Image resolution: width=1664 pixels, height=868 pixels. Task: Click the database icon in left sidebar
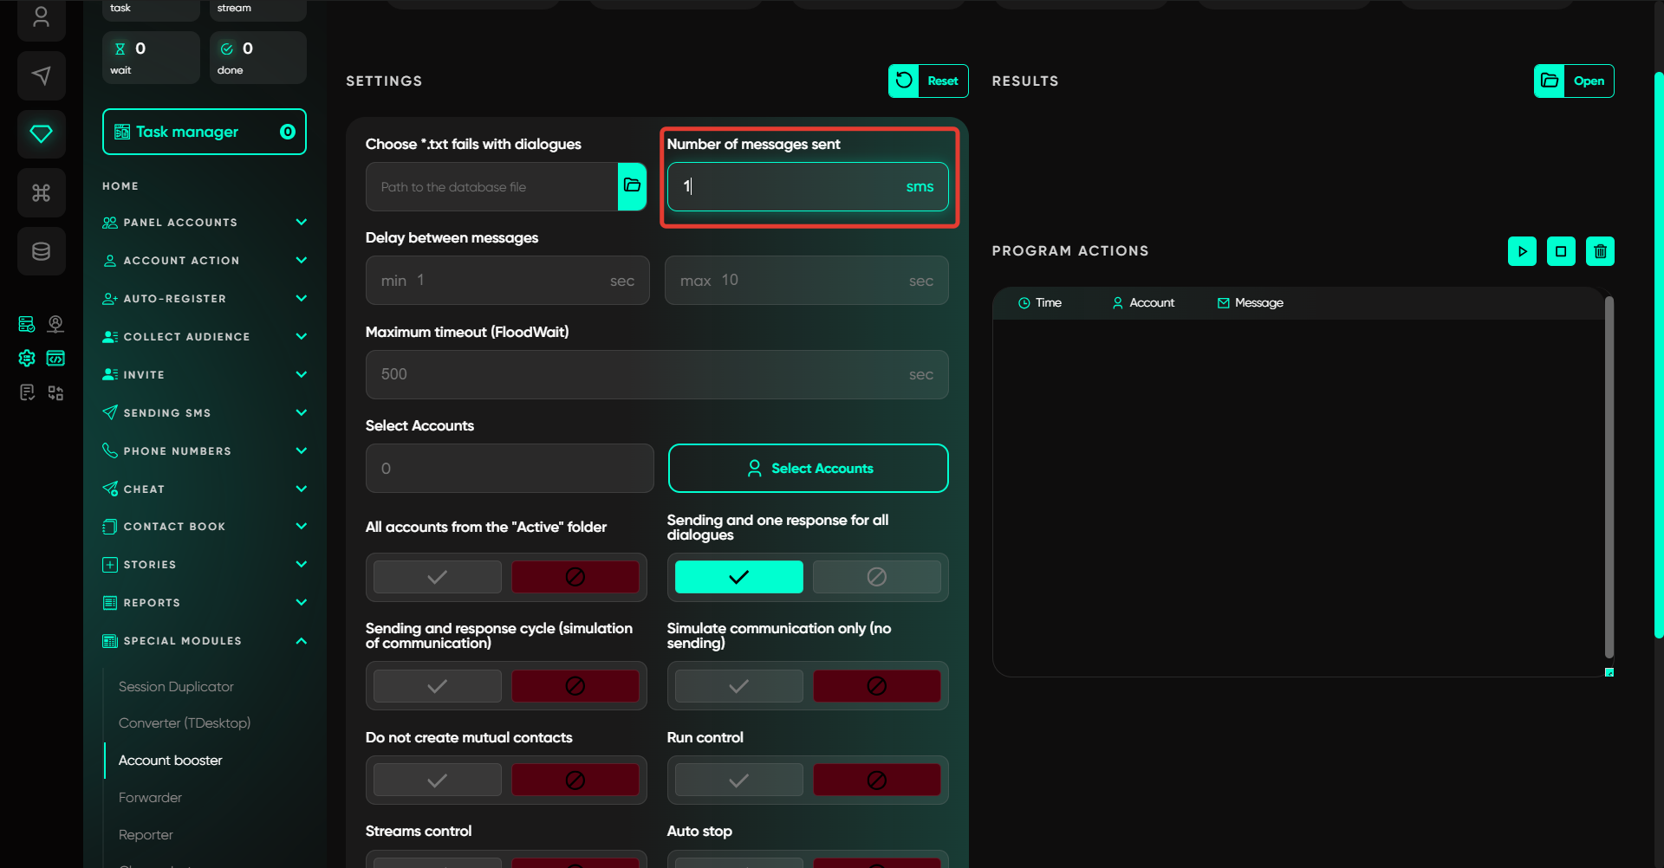(41, 251)
